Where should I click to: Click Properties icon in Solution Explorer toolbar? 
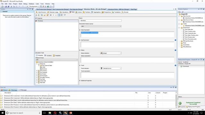[179, 12]
